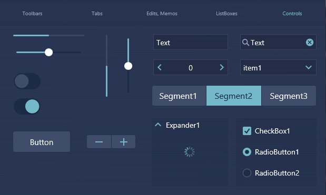Open the ListBoxes tab

pyautogui.click(x=226, y=14)
